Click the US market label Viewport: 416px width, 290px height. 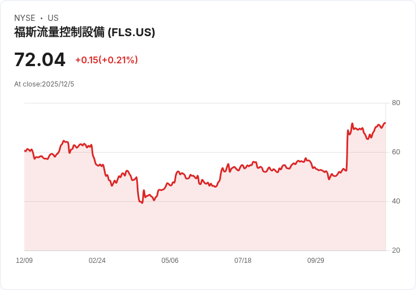(x=53, y=18)
